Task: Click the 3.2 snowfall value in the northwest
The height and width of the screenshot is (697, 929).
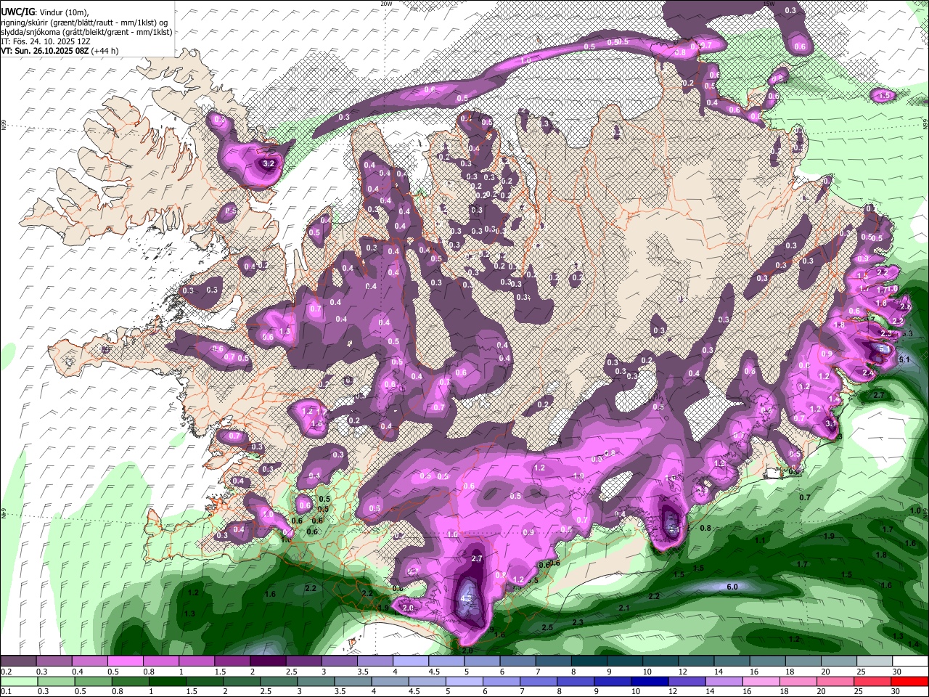Action: point(268,164)
